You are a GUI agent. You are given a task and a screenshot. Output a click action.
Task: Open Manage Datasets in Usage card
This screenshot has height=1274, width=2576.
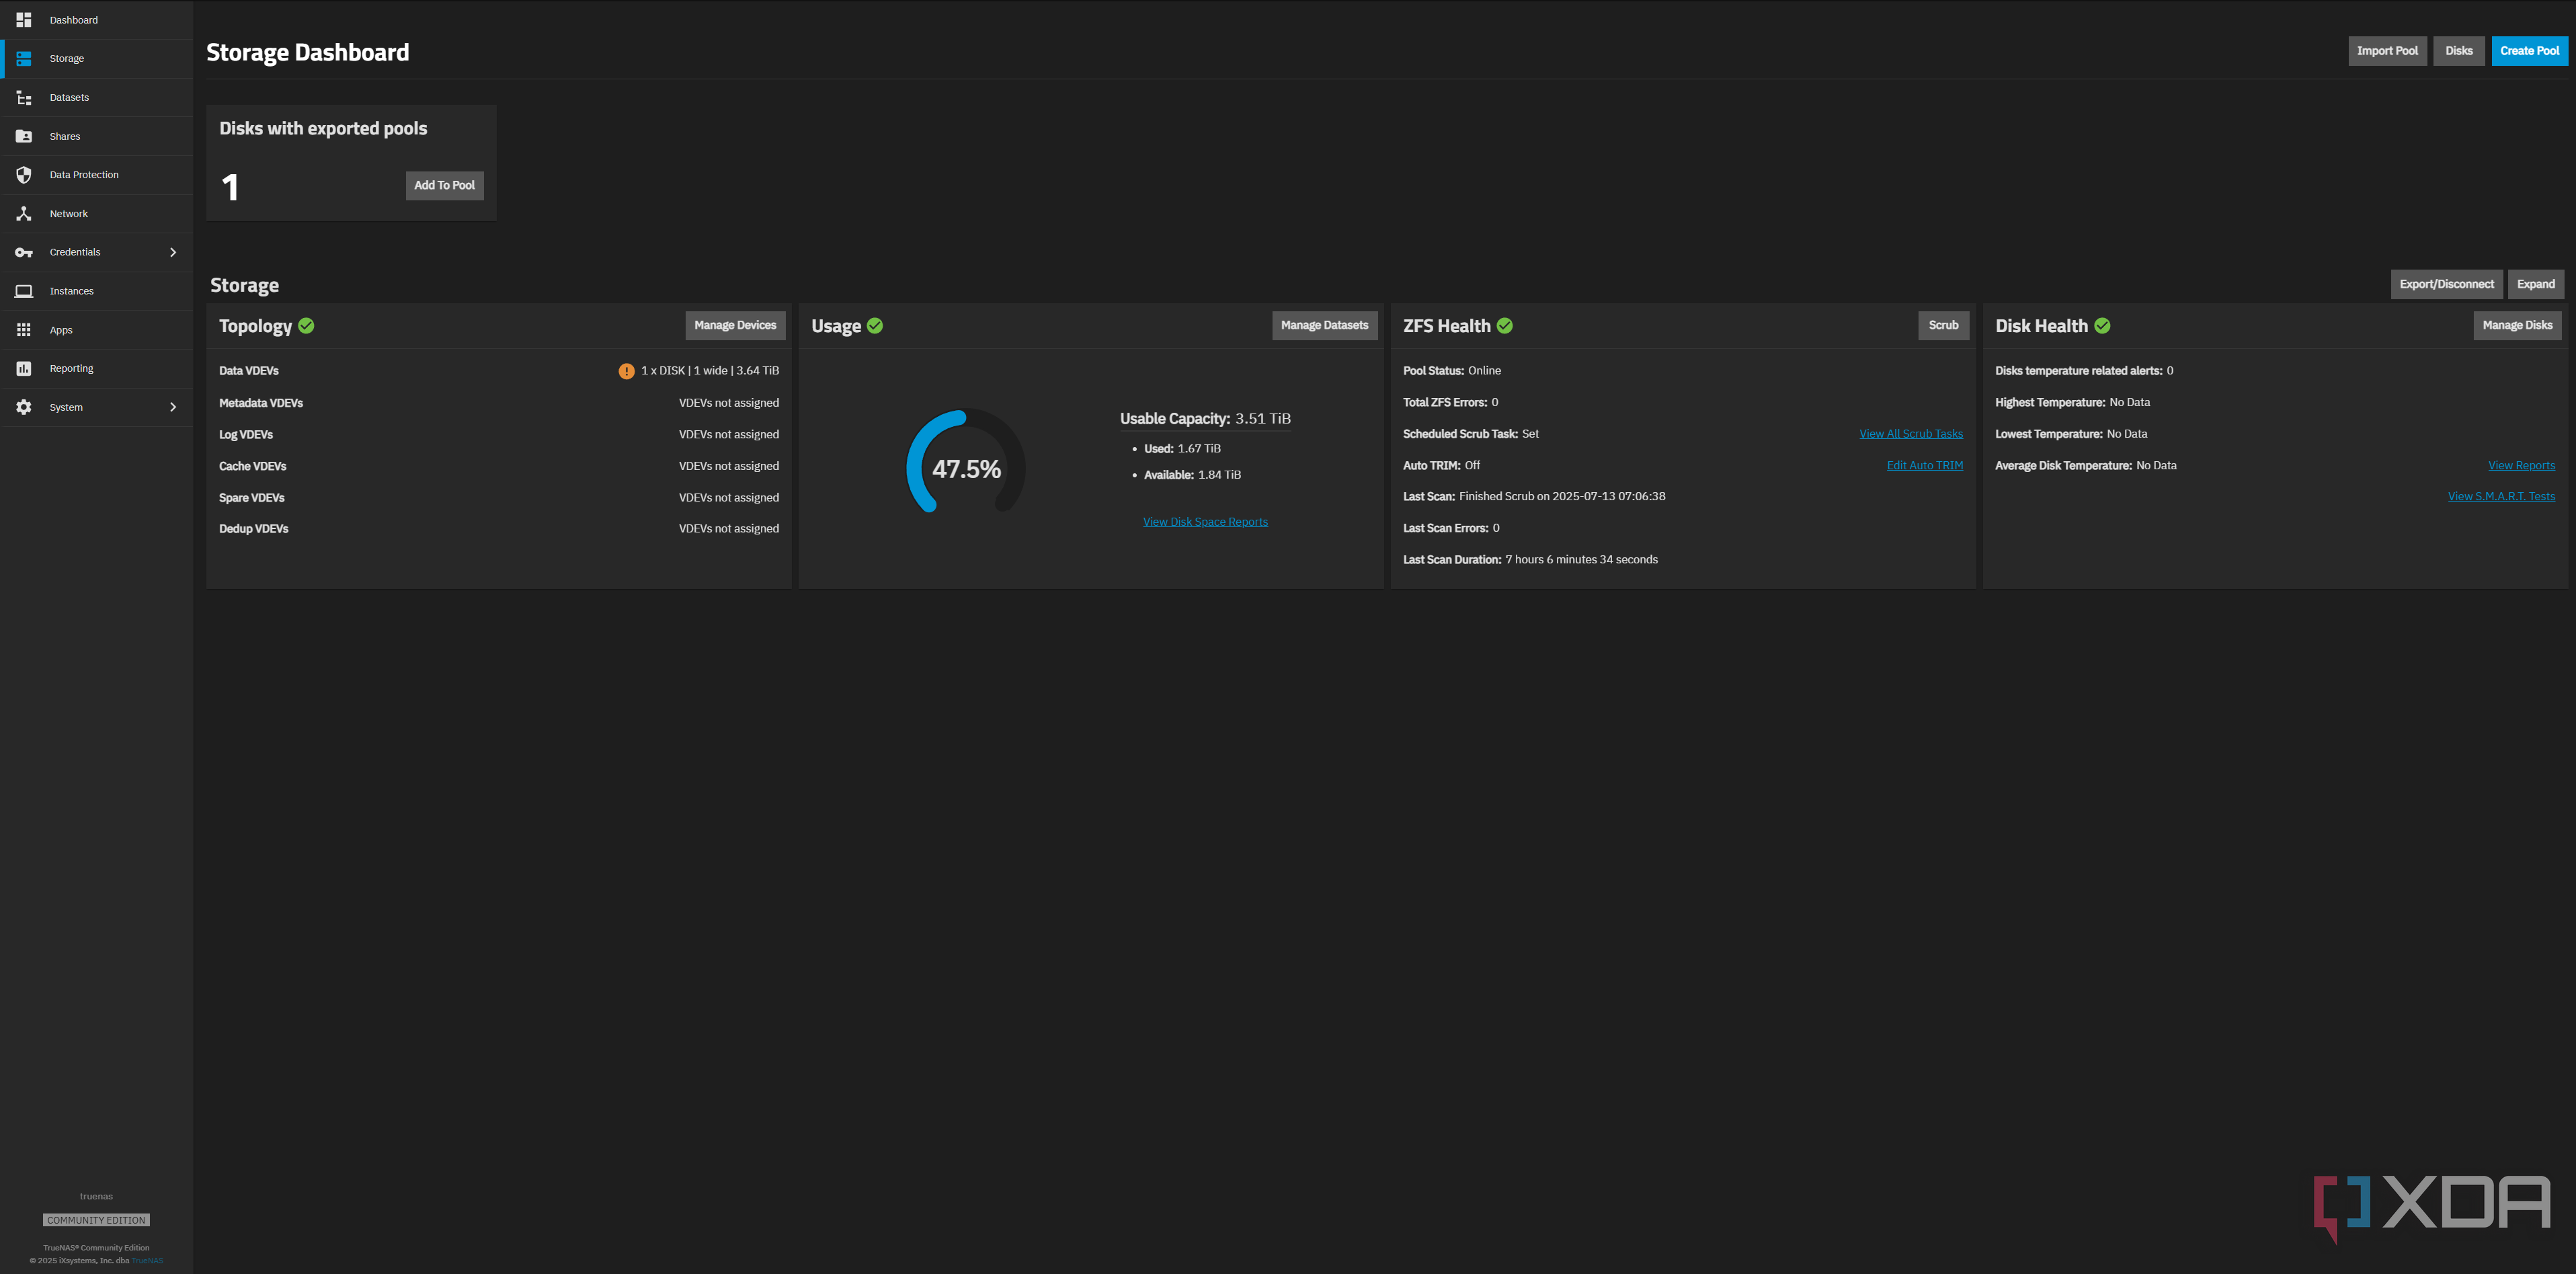[x=1324, y=326]
